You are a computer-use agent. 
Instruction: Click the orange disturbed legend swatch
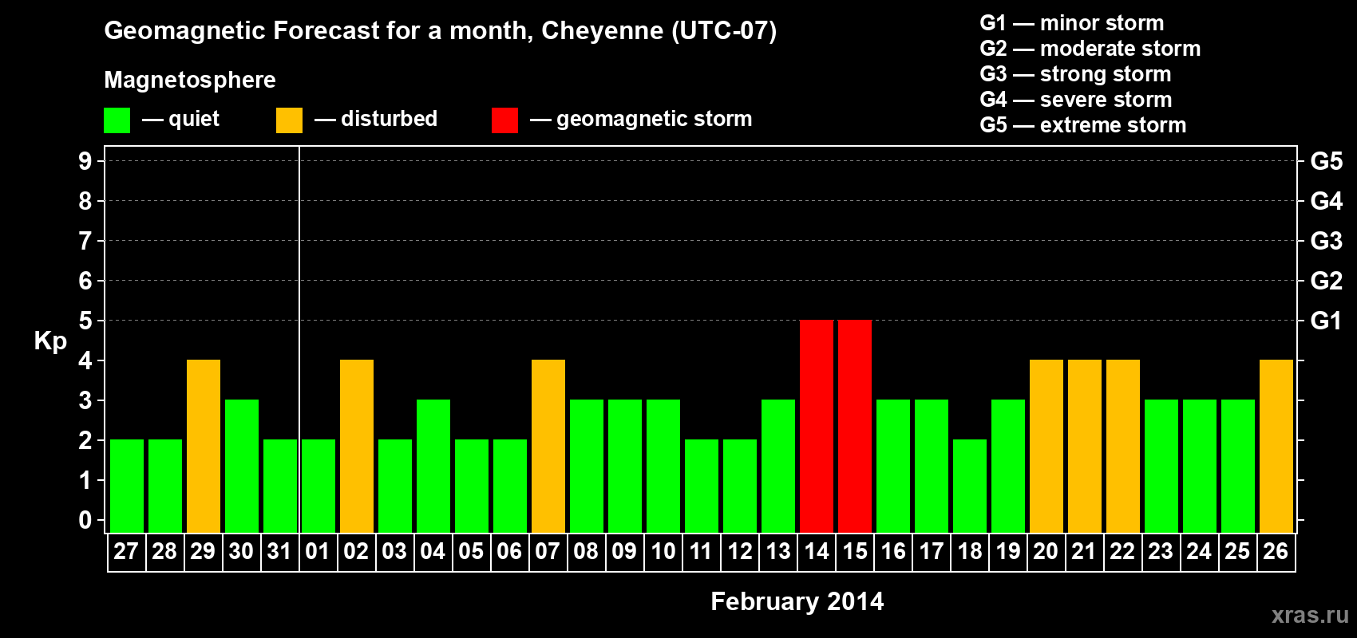[289, 120]
